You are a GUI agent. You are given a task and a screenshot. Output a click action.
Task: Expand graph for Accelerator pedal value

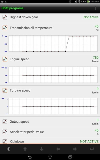coord(5,132)
